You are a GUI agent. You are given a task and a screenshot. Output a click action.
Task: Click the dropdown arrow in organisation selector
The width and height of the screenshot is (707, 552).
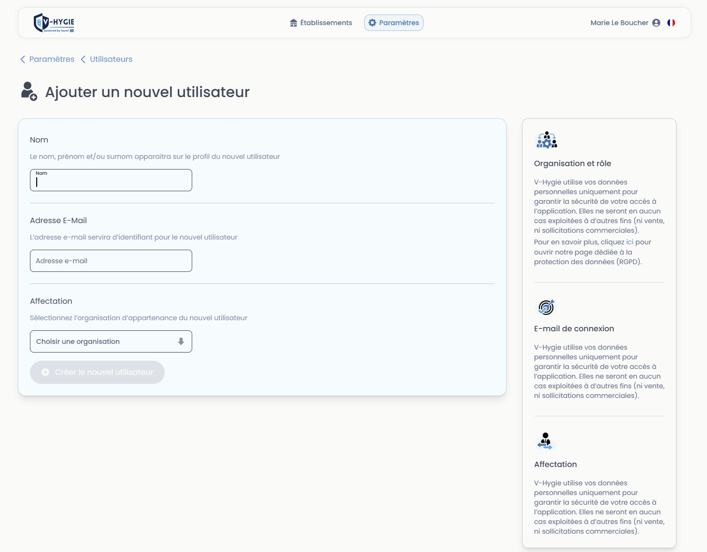tap(181, 341)
